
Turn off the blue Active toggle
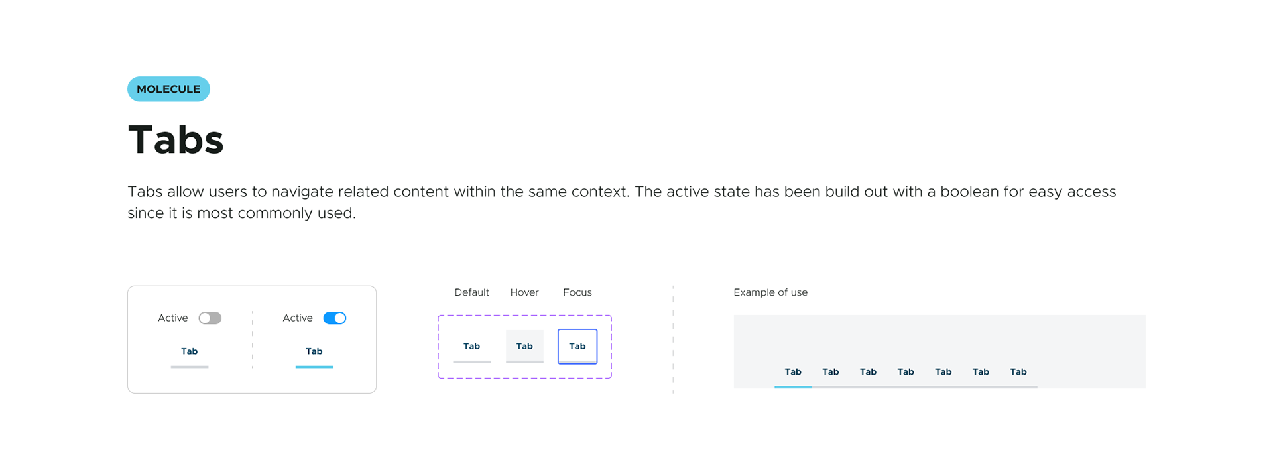click(x=334, y=318)
